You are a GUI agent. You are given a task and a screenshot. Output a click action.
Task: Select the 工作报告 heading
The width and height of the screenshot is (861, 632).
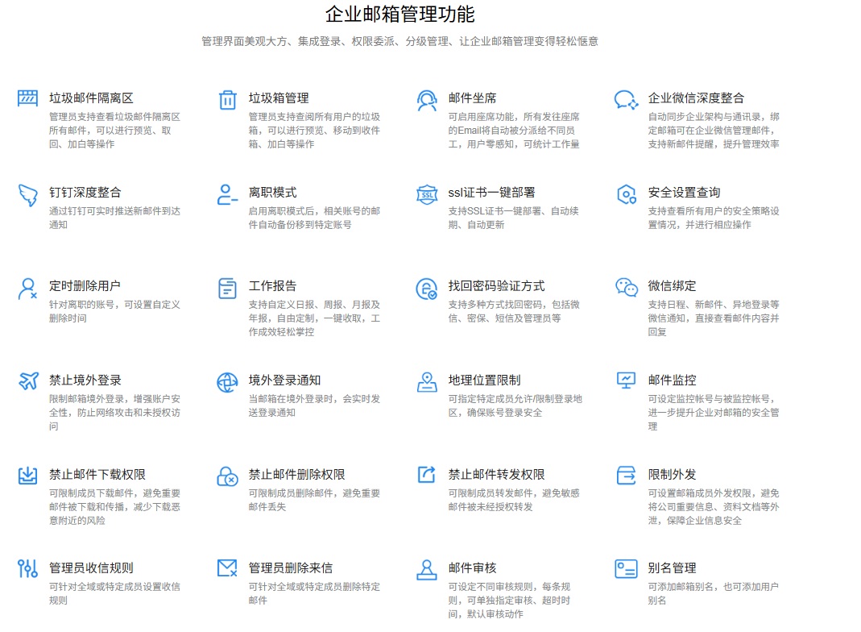click(x=273, y=286)
